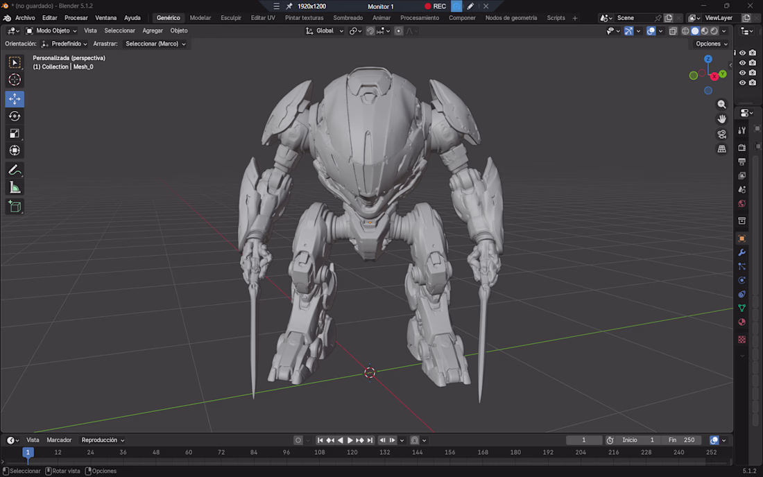Screen dimensions: 763x477
Task: Toggle the snapping magnet button
Action: coord(370,31)
